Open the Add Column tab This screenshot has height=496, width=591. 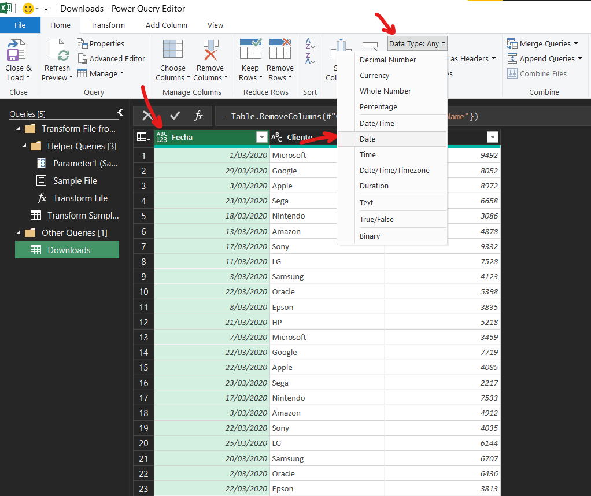point(166,25)
